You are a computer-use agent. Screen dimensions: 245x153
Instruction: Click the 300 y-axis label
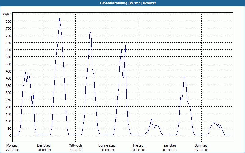[9, 93]
